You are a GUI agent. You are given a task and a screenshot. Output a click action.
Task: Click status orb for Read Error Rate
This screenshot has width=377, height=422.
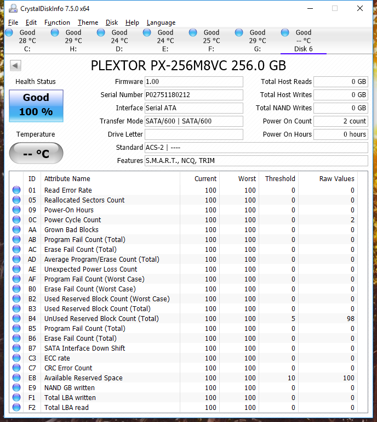coord(16,190)
